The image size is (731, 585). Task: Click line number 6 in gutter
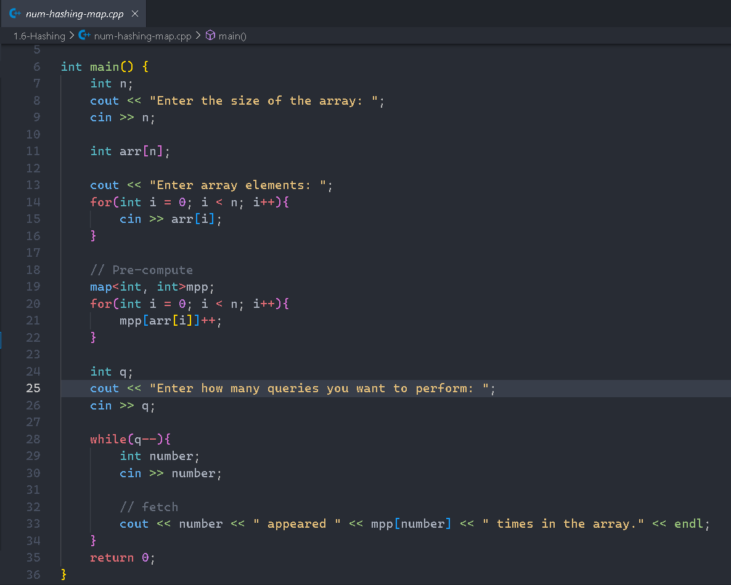[x=36, y=67]
